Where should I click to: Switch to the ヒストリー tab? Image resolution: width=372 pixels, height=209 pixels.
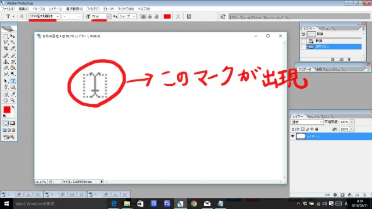[309, 28]
